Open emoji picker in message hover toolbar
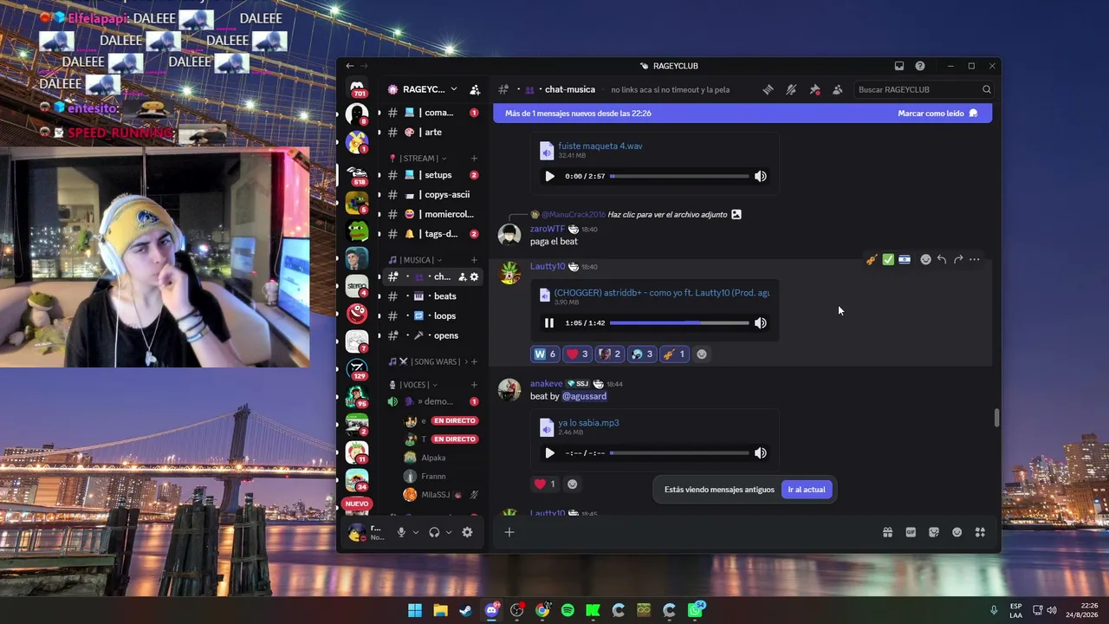 point(925,259)
